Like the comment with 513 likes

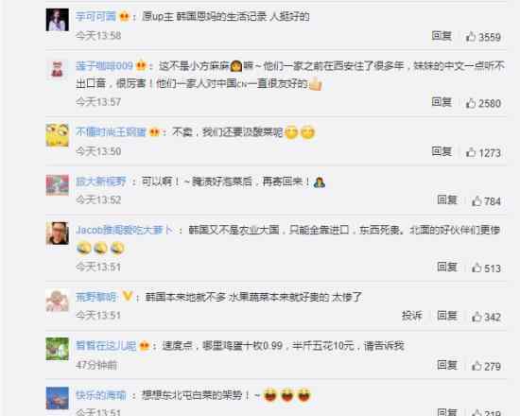(477, 268)
